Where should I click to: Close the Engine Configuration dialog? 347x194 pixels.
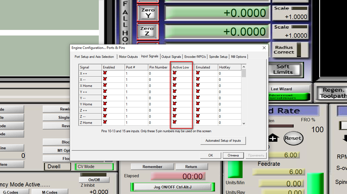click(x=264, y=48)
